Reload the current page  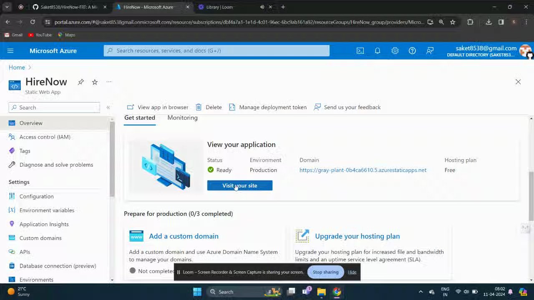pos(33,22)
